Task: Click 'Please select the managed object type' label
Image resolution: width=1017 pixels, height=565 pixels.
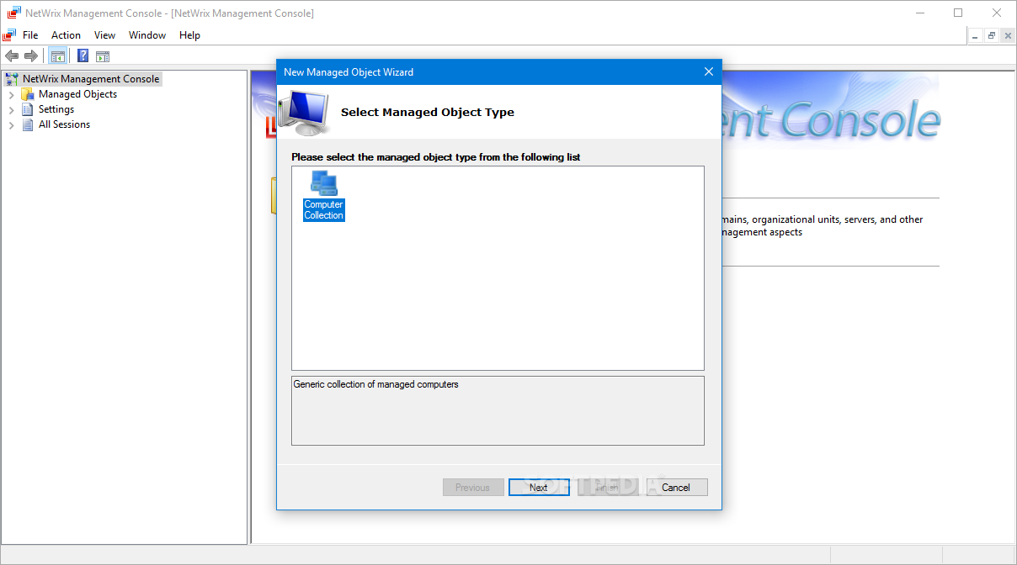Action: pos(436,157)
